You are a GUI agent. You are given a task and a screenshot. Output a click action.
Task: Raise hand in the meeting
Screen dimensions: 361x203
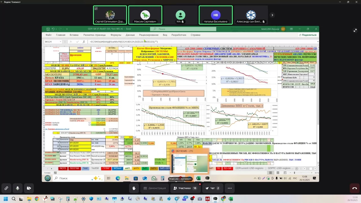pyautogui.click(x=134, y=188)
